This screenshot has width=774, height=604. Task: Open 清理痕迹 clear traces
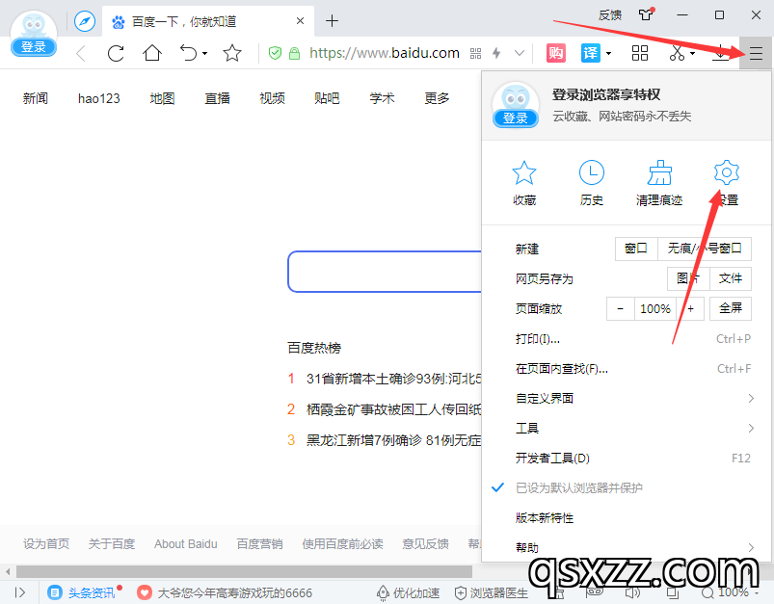(x=659, y=183)
